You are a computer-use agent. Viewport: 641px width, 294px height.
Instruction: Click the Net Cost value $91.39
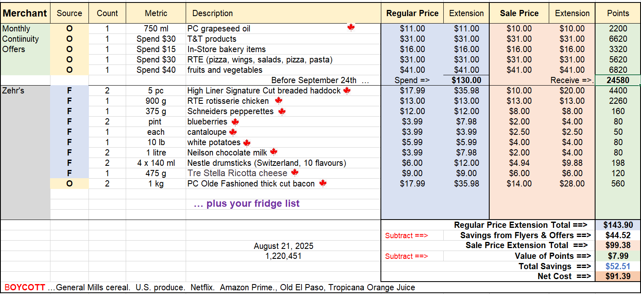point(618,276)
